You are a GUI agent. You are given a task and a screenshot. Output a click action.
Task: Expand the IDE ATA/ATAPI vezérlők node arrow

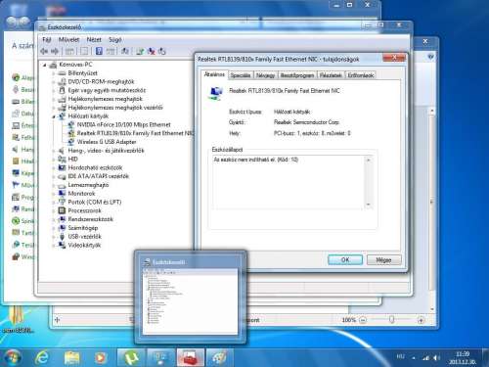[x=54, y=176]
